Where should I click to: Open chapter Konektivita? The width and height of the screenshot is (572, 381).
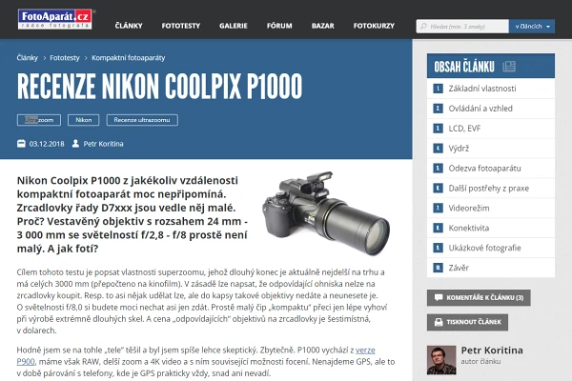point(491,229)
